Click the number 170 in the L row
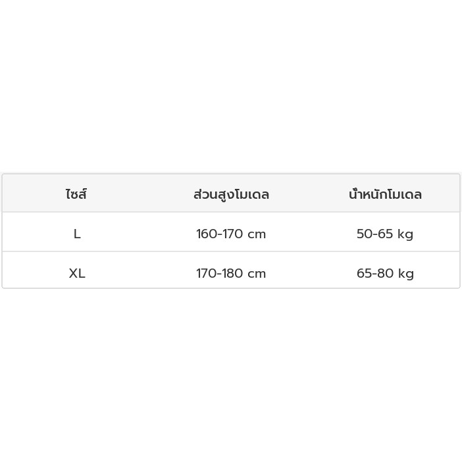Screen dimensions: 462x462 [233, 234]
